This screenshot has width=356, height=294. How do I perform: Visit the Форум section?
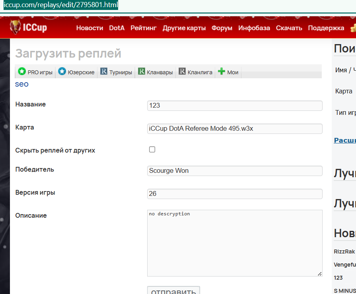(222, 28)
